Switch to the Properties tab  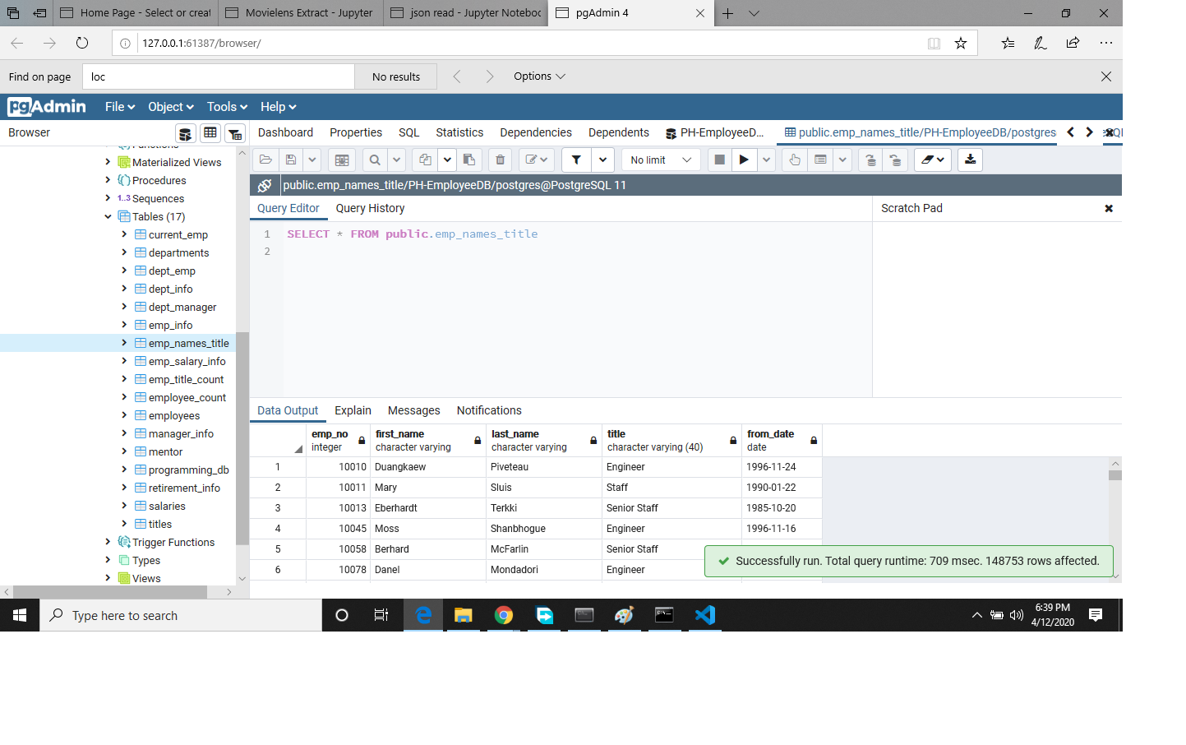(356, 132)
